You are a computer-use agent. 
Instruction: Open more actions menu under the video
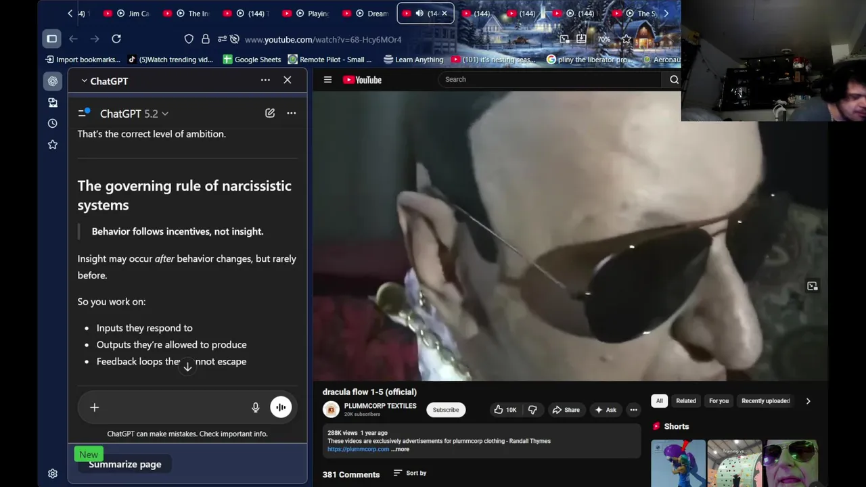(x=633, y=410)
